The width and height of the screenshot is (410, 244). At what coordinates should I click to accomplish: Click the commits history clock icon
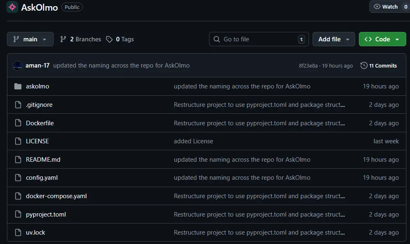[364, 66]
